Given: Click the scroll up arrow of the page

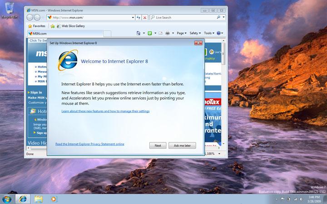Looking at the screenshot, I should (x=223, y=40).
